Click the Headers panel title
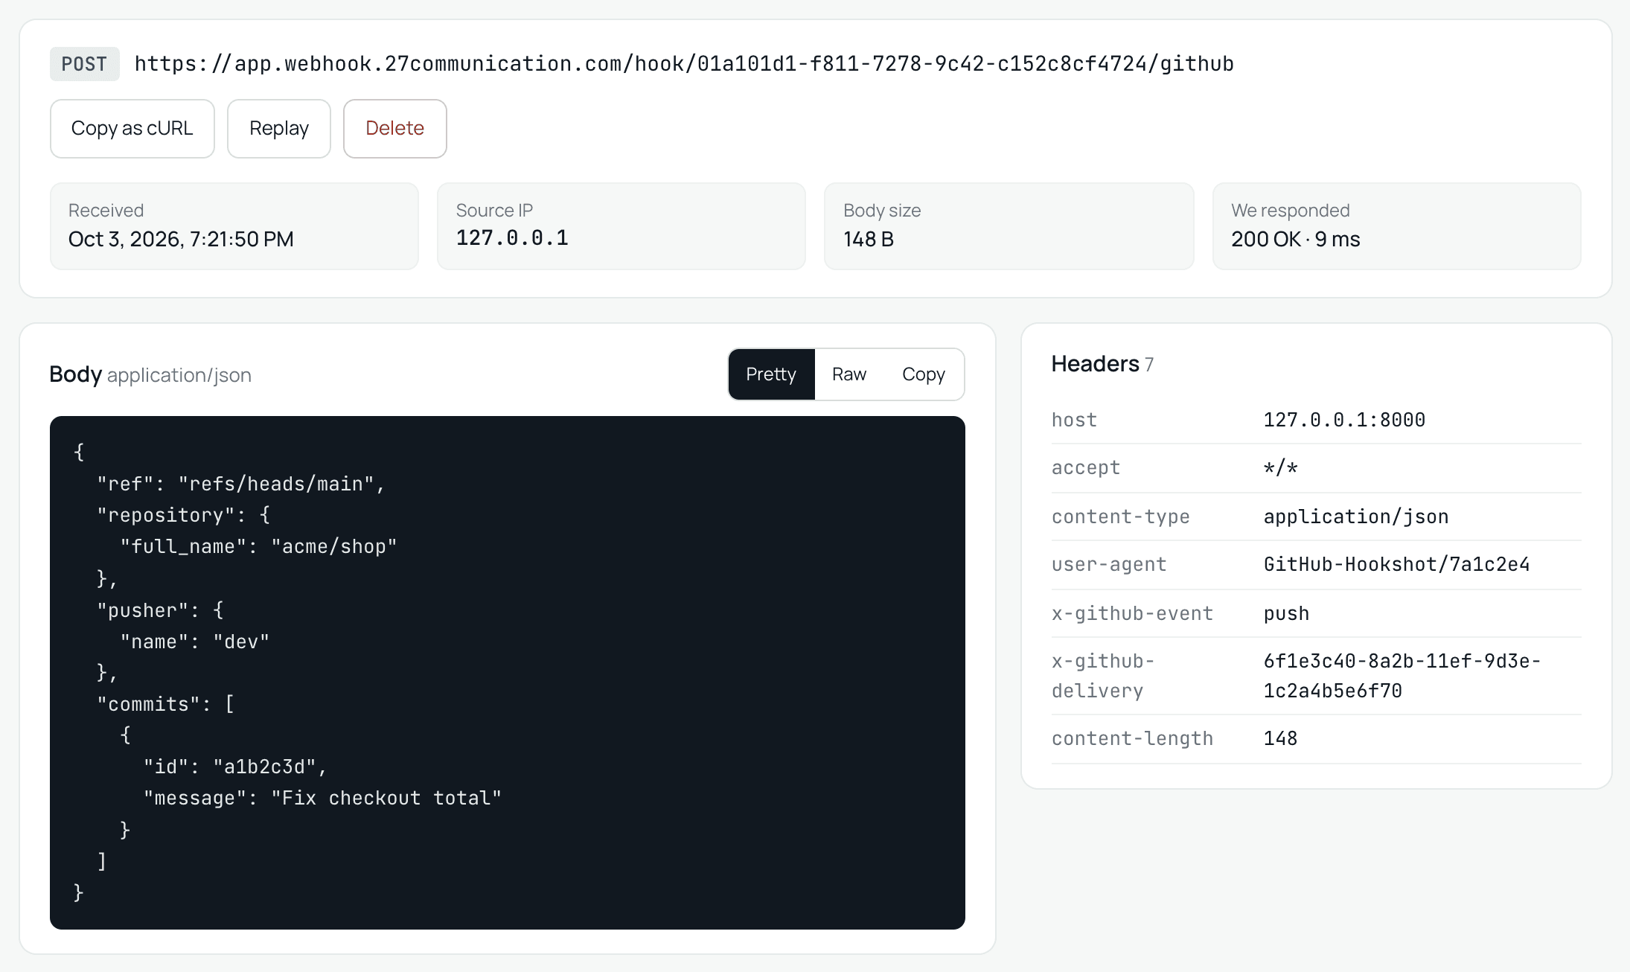The height and width of the screenshot is (972, 1630). (1096, 364)
